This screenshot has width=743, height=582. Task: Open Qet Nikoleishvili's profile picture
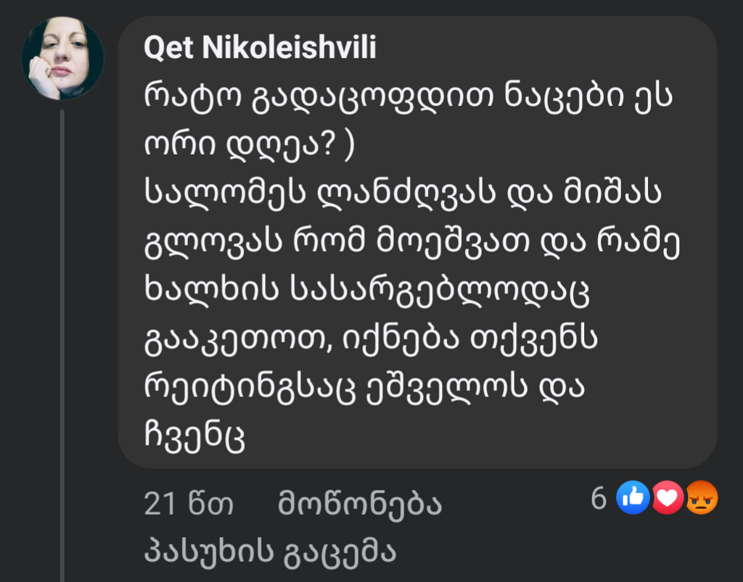[62, 58]
